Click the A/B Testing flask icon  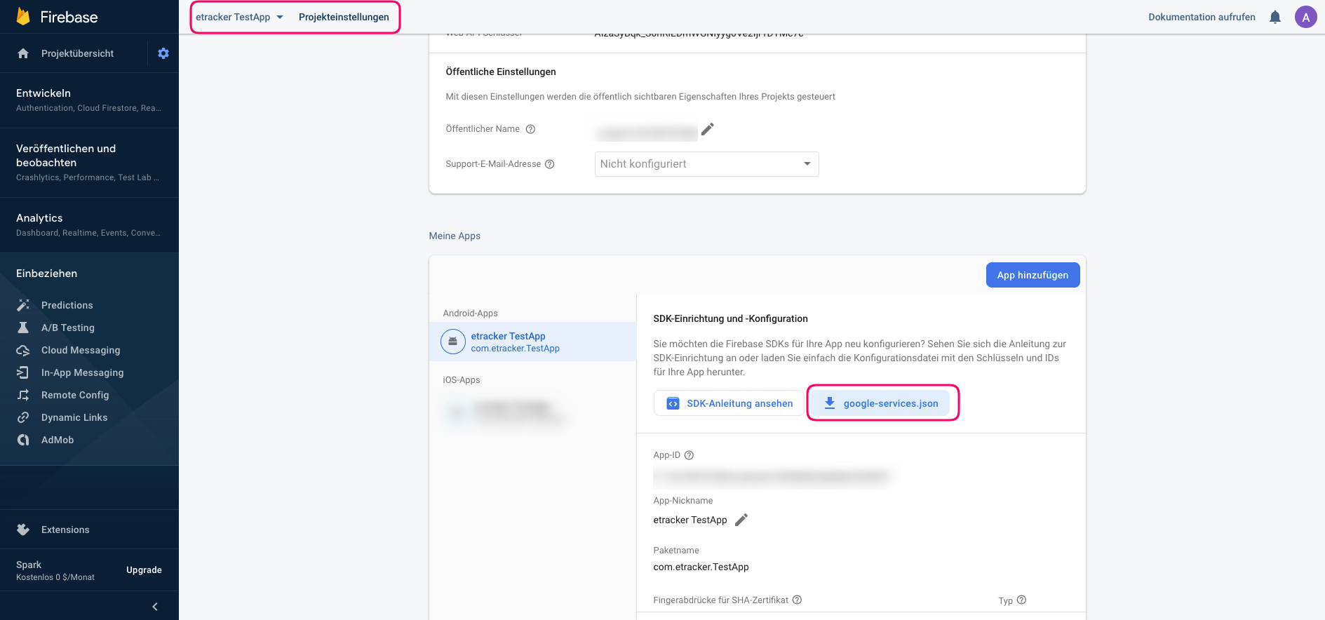pyautogui.click(x=23, y=328)
